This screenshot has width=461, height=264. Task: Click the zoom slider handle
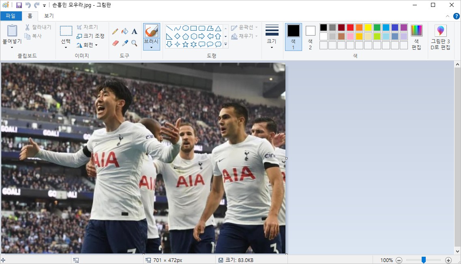coord(424,260)
